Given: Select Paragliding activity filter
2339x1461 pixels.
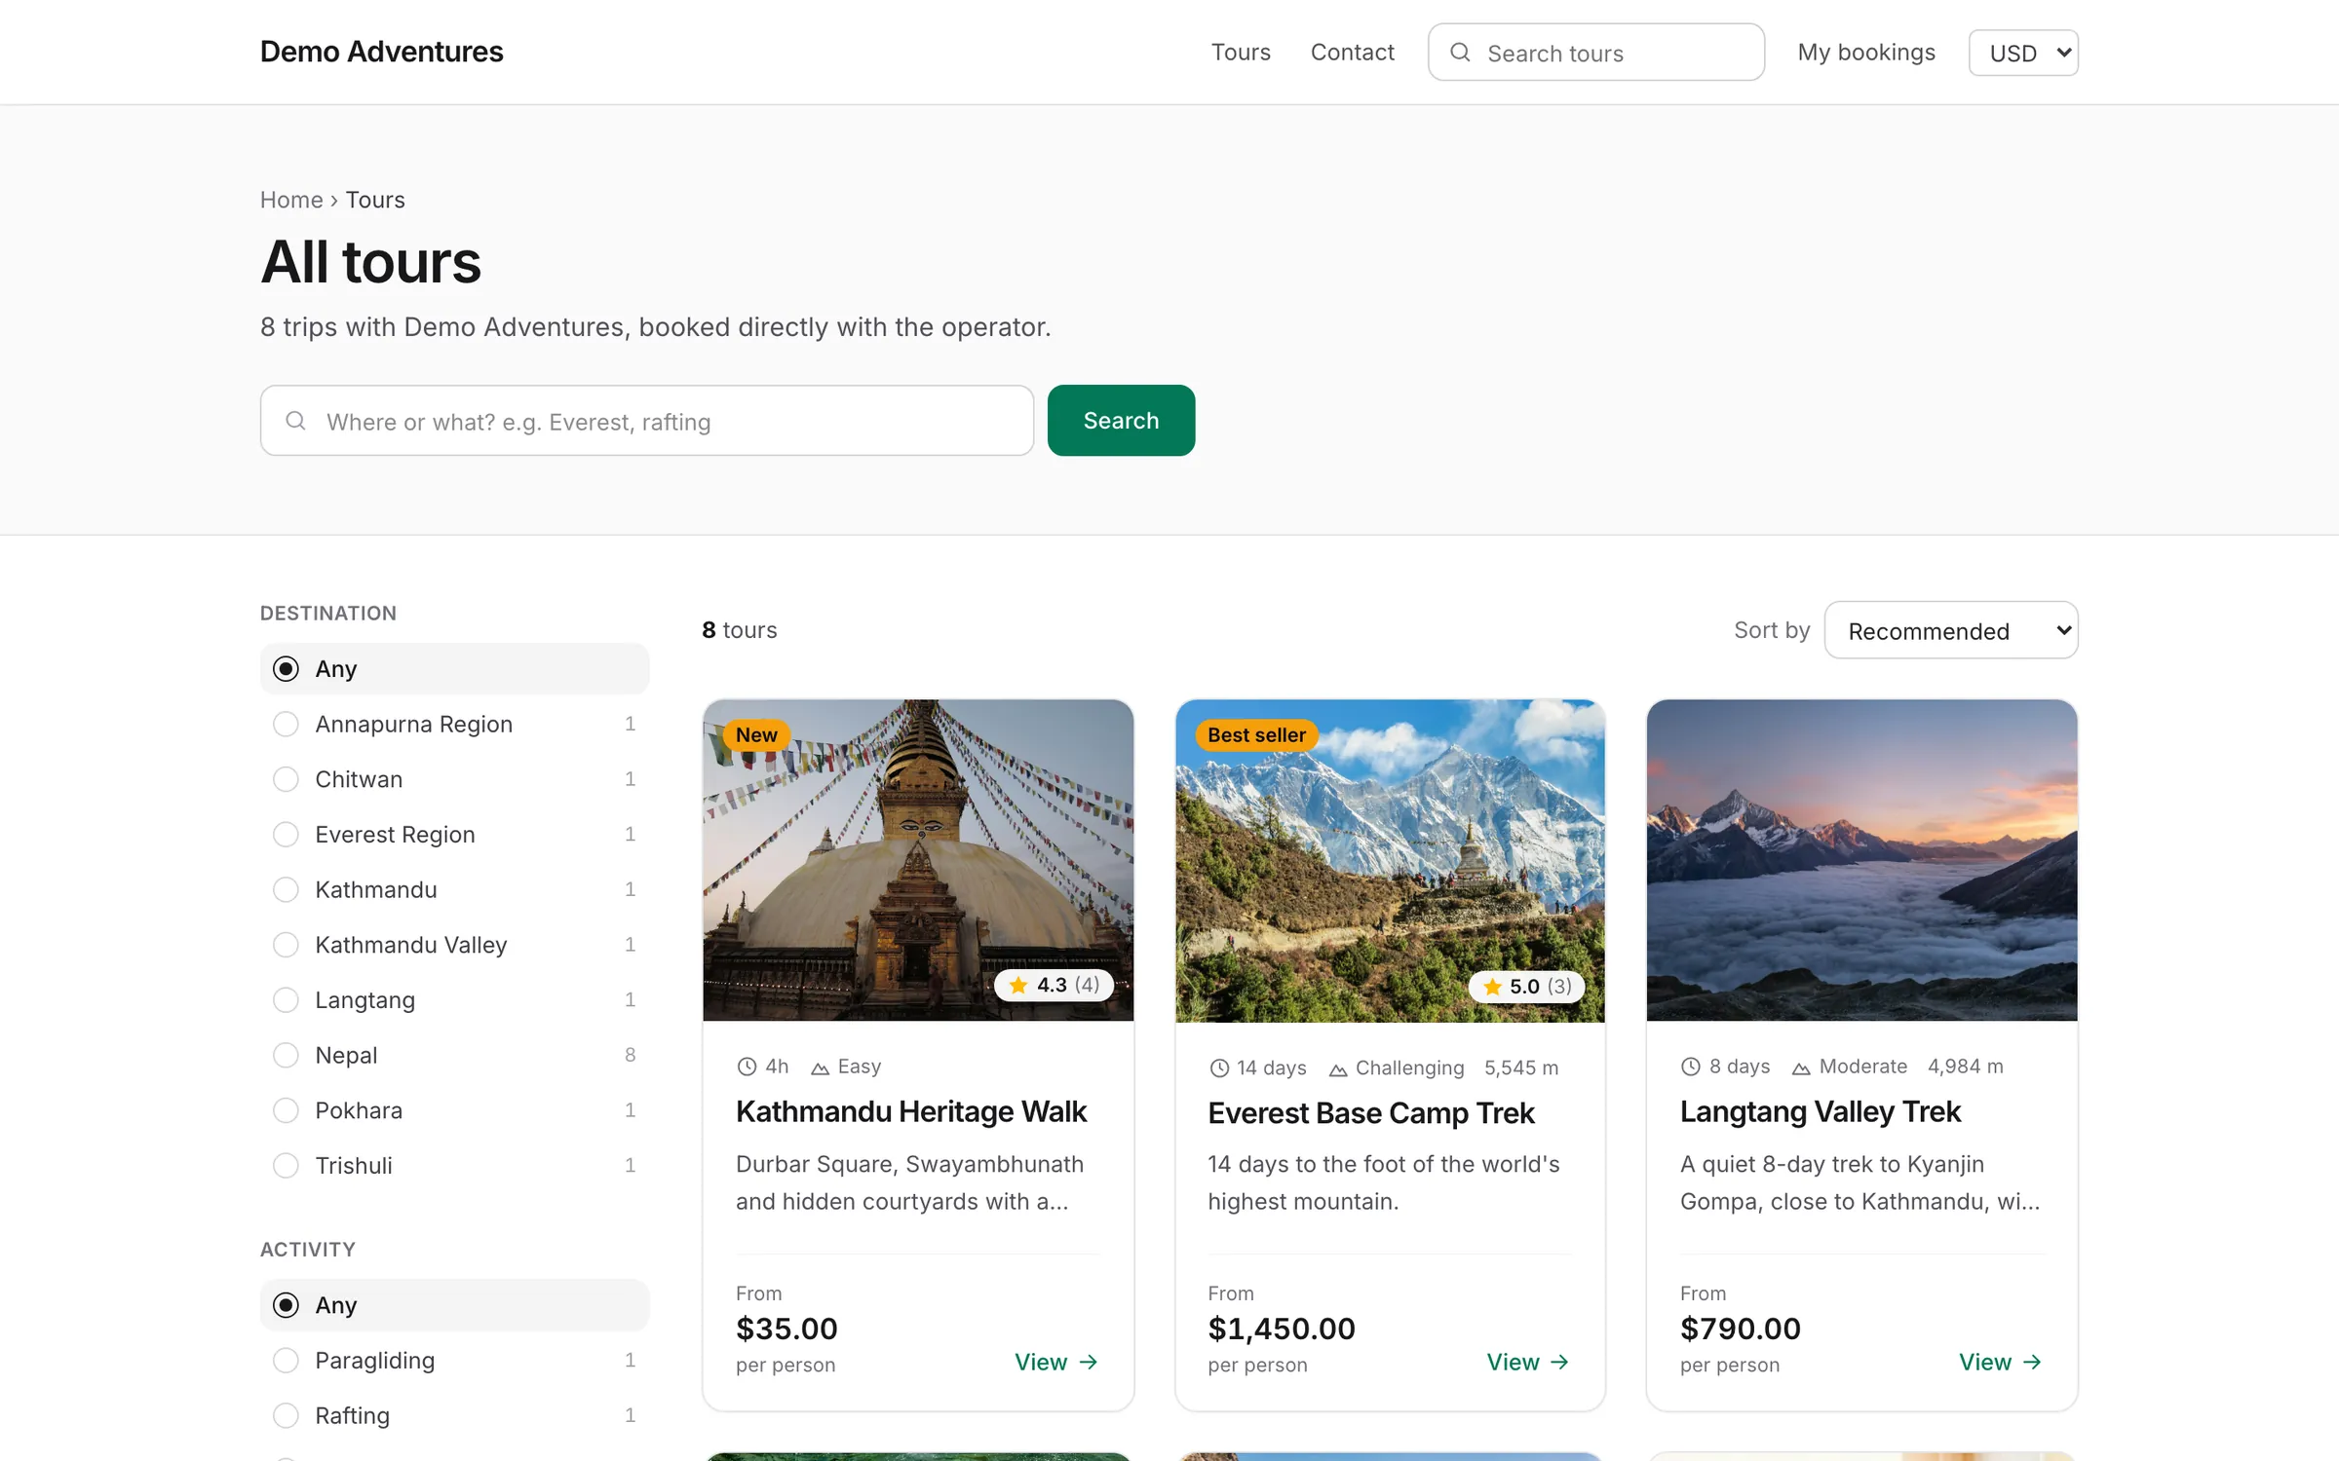Looking at the screenshot, I should tap(454, 1361).
